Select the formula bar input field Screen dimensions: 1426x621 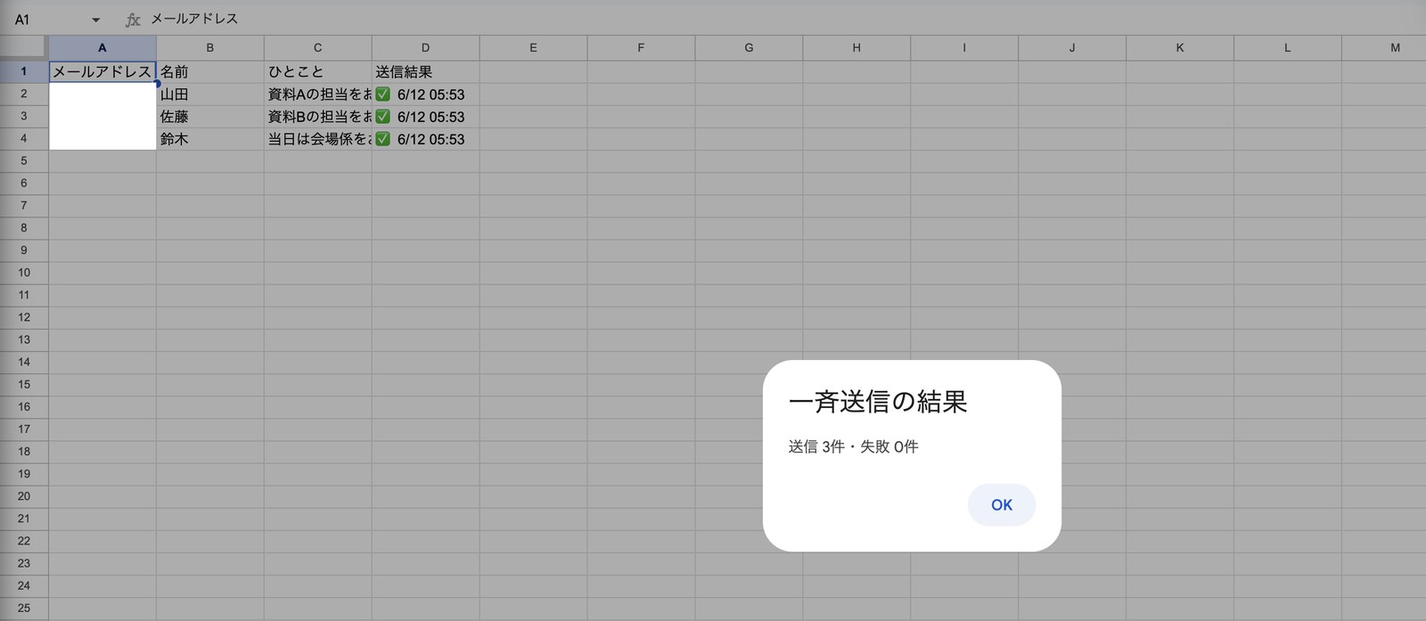784,19
